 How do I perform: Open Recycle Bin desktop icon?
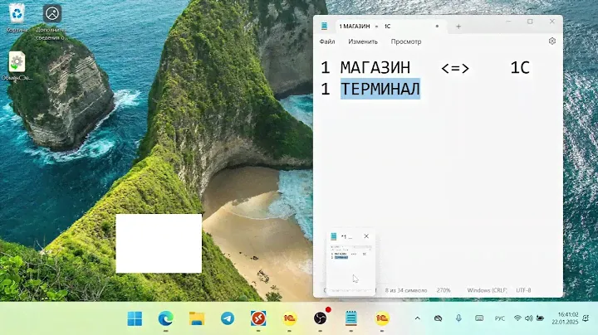pyautogui.click(x=17, y=16)
